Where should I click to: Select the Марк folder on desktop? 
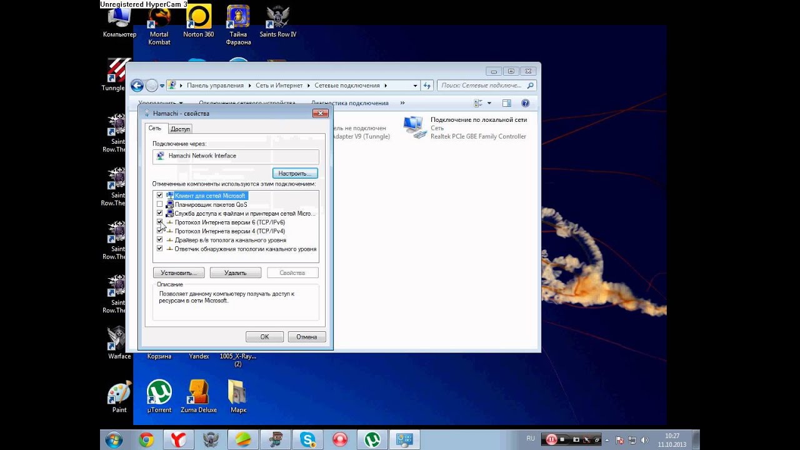coord(238,396)
